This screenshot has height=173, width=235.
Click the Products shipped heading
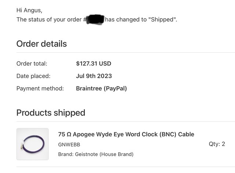point(51,113)
